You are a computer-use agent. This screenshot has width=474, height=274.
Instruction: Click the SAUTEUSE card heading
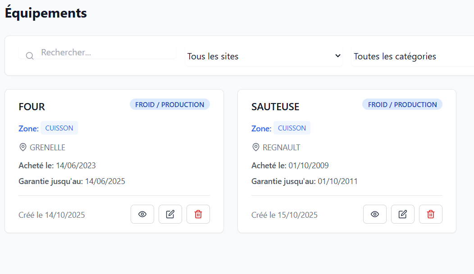275,107
